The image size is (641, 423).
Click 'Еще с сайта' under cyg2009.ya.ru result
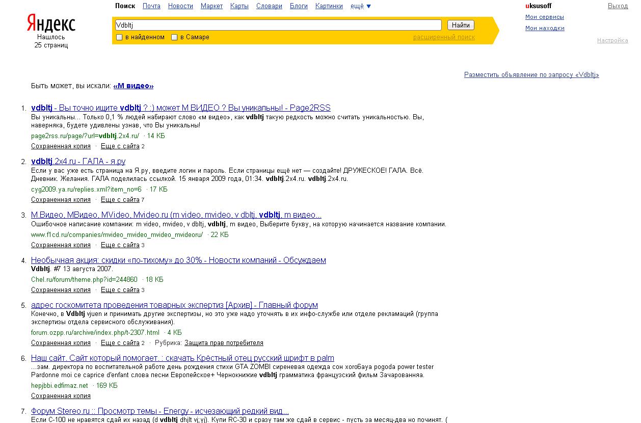coord(120,200)
